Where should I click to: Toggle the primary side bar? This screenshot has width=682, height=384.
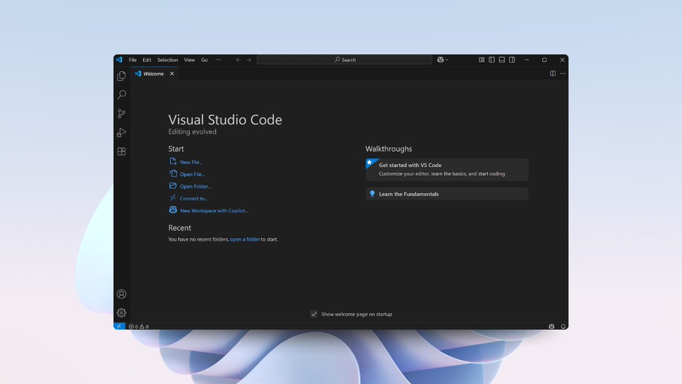(492, 60)
